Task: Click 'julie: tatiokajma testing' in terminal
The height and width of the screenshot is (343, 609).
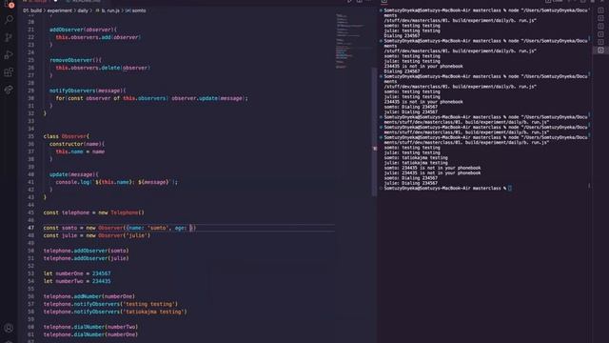Action: tap(416, 163)
